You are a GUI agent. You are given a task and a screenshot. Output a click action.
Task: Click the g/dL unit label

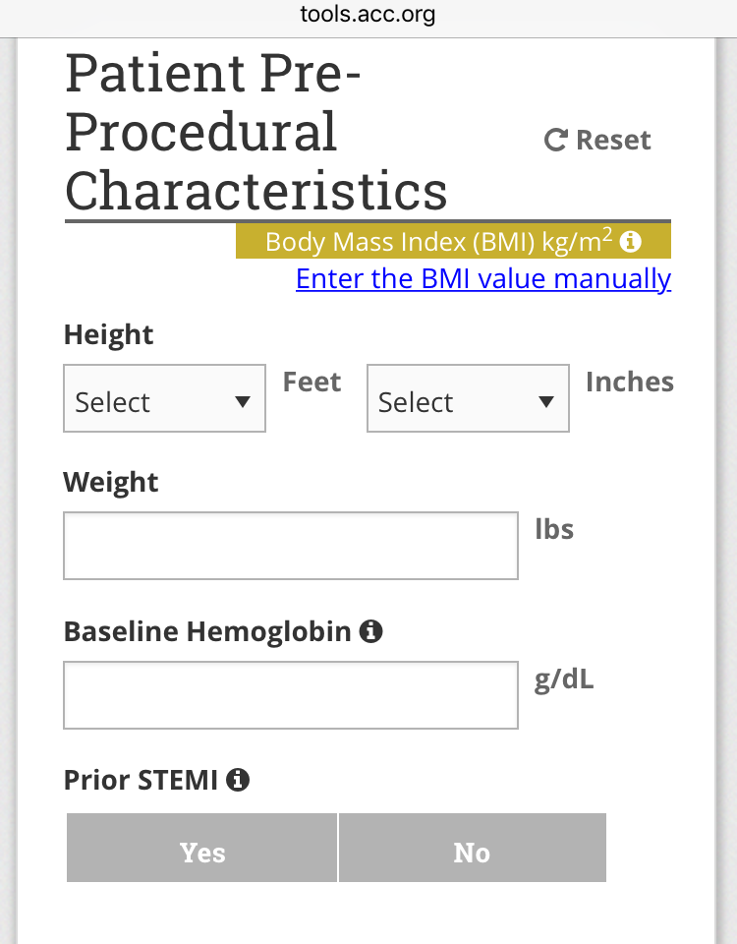click(564, 679)
